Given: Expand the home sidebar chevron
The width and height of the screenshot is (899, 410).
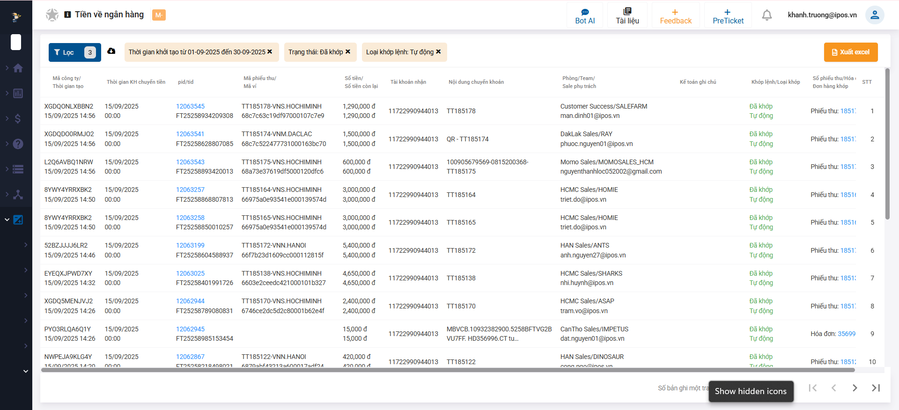Looking at the screenshot, I should 7,68.
